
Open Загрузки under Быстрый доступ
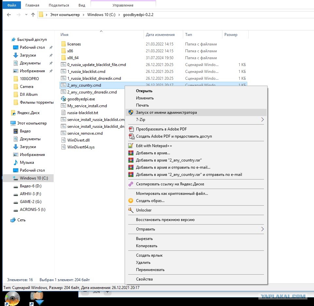point(28,55)
